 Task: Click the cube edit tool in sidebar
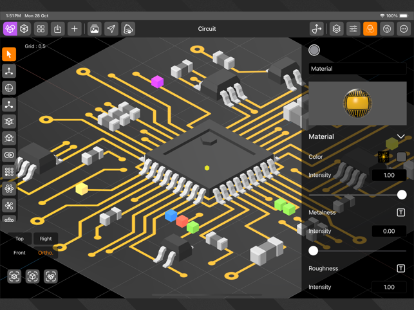9,122
